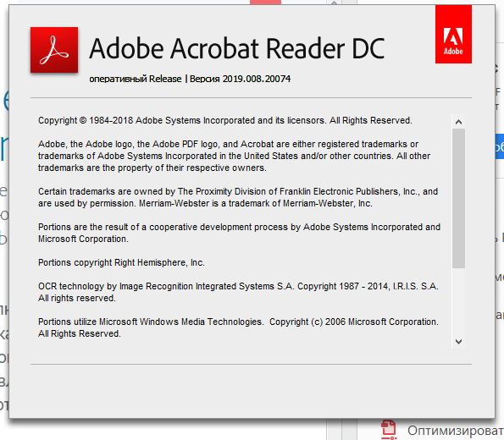Click the 'Portions copyright Right Hemisphere, Inc.' line

(121, 262)
